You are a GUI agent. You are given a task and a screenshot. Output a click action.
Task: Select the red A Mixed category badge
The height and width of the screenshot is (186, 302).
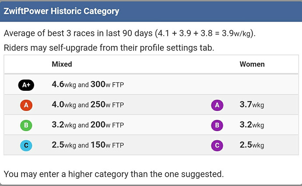click(26, 105)
